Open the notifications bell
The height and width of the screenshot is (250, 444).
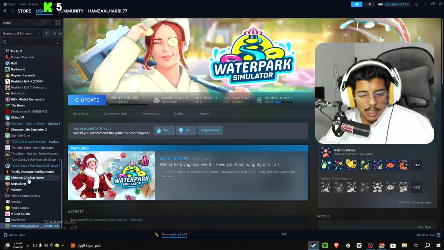(x=369, y=4)
